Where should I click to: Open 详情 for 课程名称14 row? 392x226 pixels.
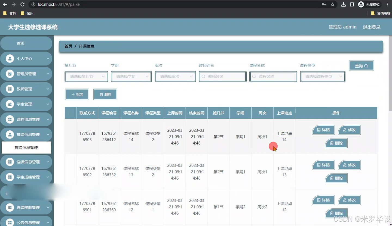tap(323, 130)
